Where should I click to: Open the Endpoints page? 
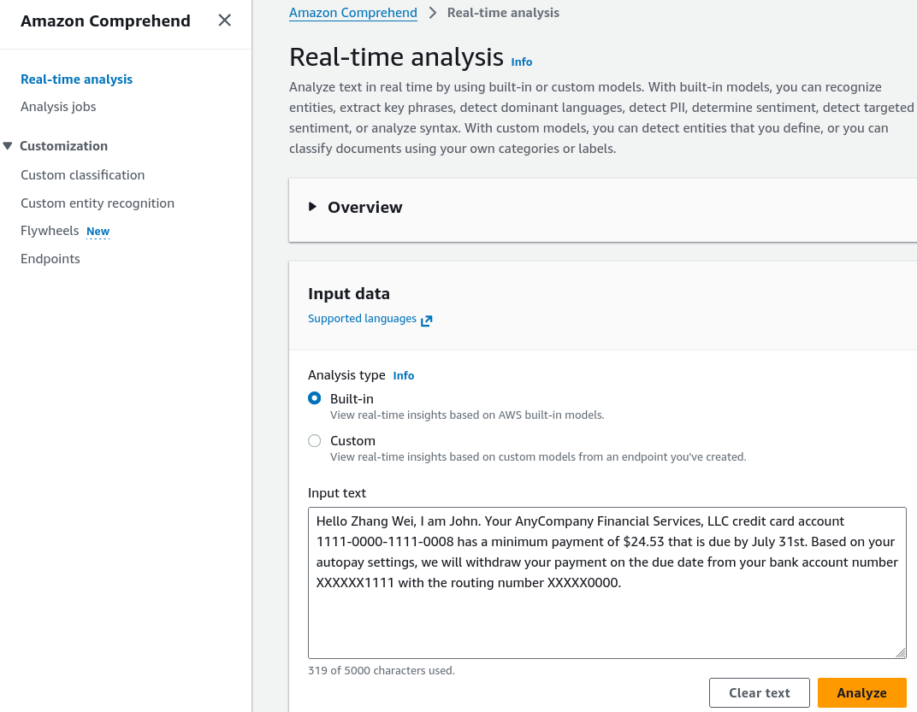(50, 258)
